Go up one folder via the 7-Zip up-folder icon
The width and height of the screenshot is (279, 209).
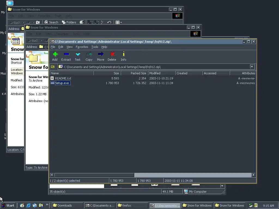pyautogui.click(x=53, y=67)
